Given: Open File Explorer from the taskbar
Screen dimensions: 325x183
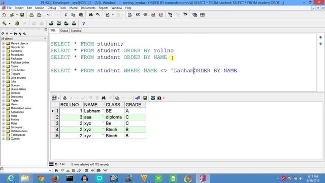Looking at the screenshot, I should pyautogui.click(x=25, y=178).
